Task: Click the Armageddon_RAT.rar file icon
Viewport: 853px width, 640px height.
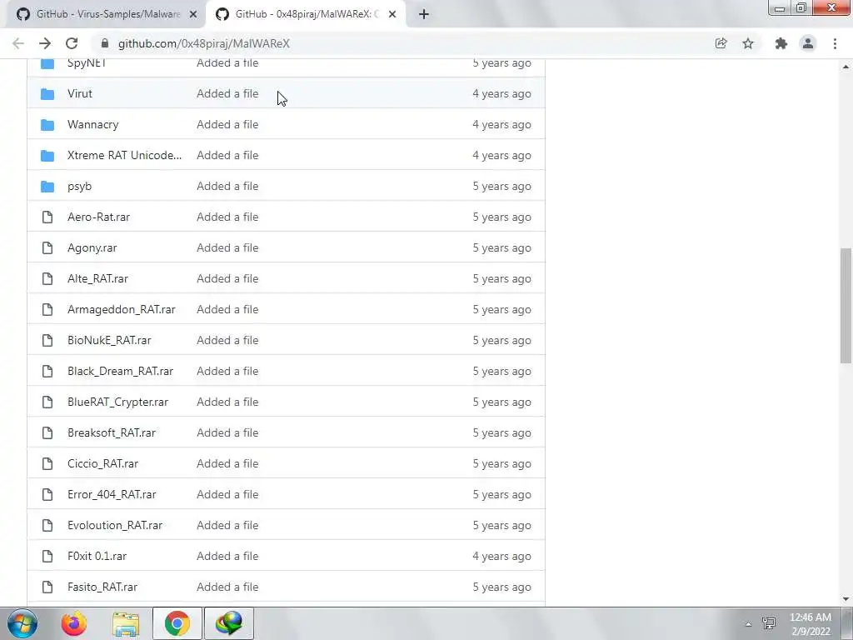Action: point(47,310)
